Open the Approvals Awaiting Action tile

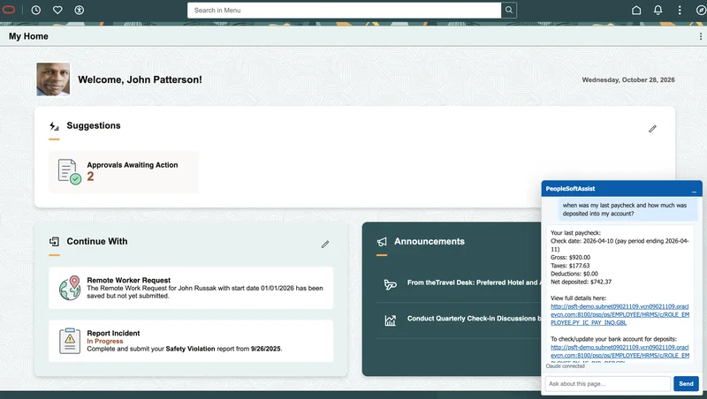click(x=124, y=172)
